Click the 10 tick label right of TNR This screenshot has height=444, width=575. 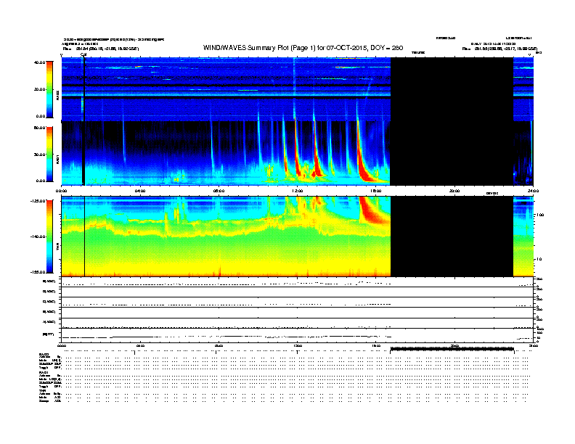click(539, 259)
